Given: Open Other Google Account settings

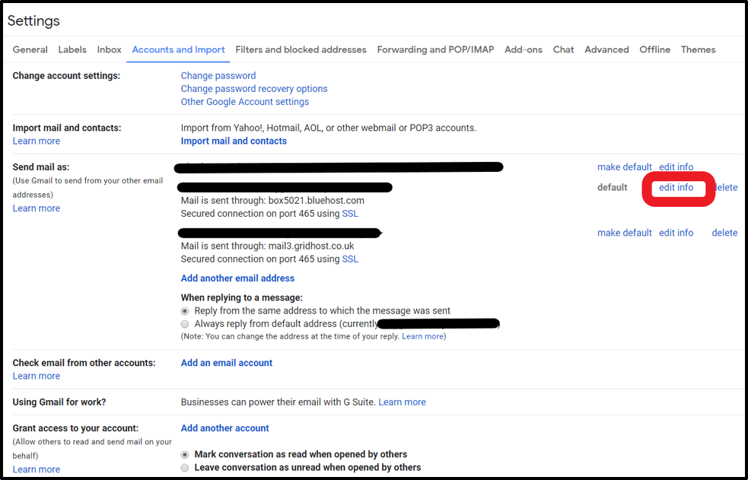Looking at the screenshot, I should click(244, 101).
